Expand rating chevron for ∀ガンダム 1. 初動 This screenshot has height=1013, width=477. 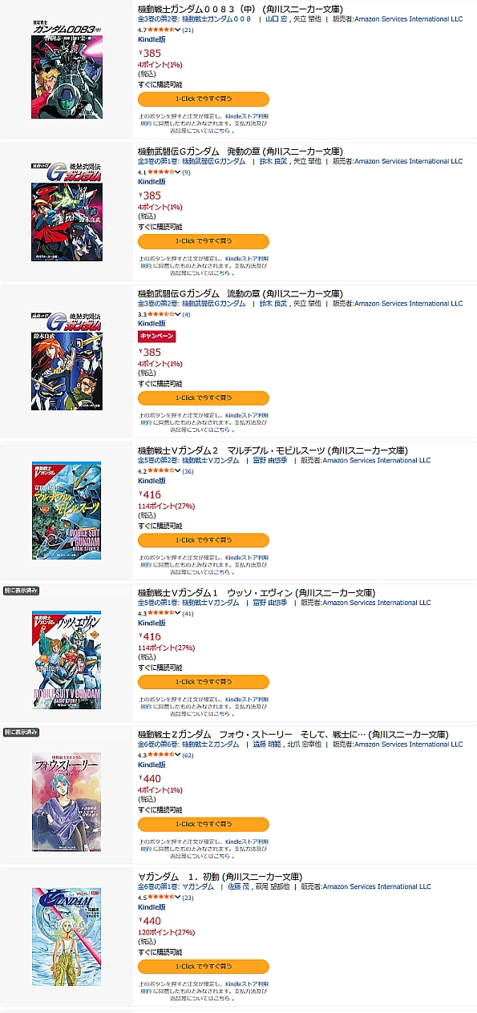[x=177, y=898]
